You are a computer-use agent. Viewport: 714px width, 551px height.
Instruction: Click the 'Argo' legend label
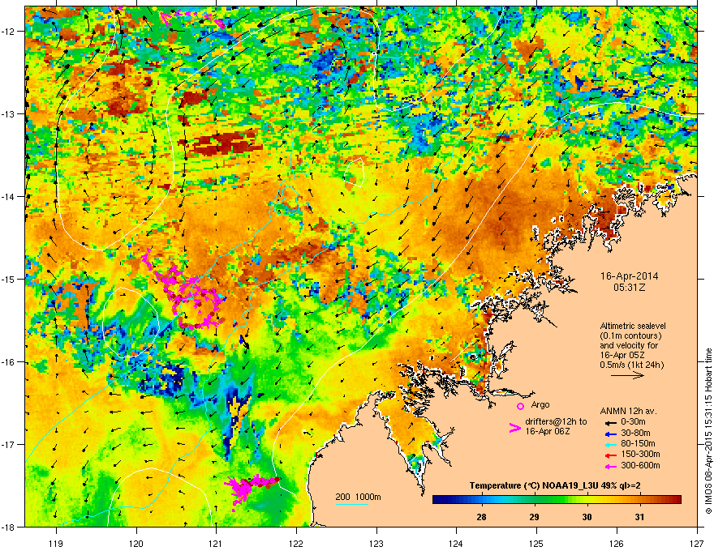pos(540,404)
